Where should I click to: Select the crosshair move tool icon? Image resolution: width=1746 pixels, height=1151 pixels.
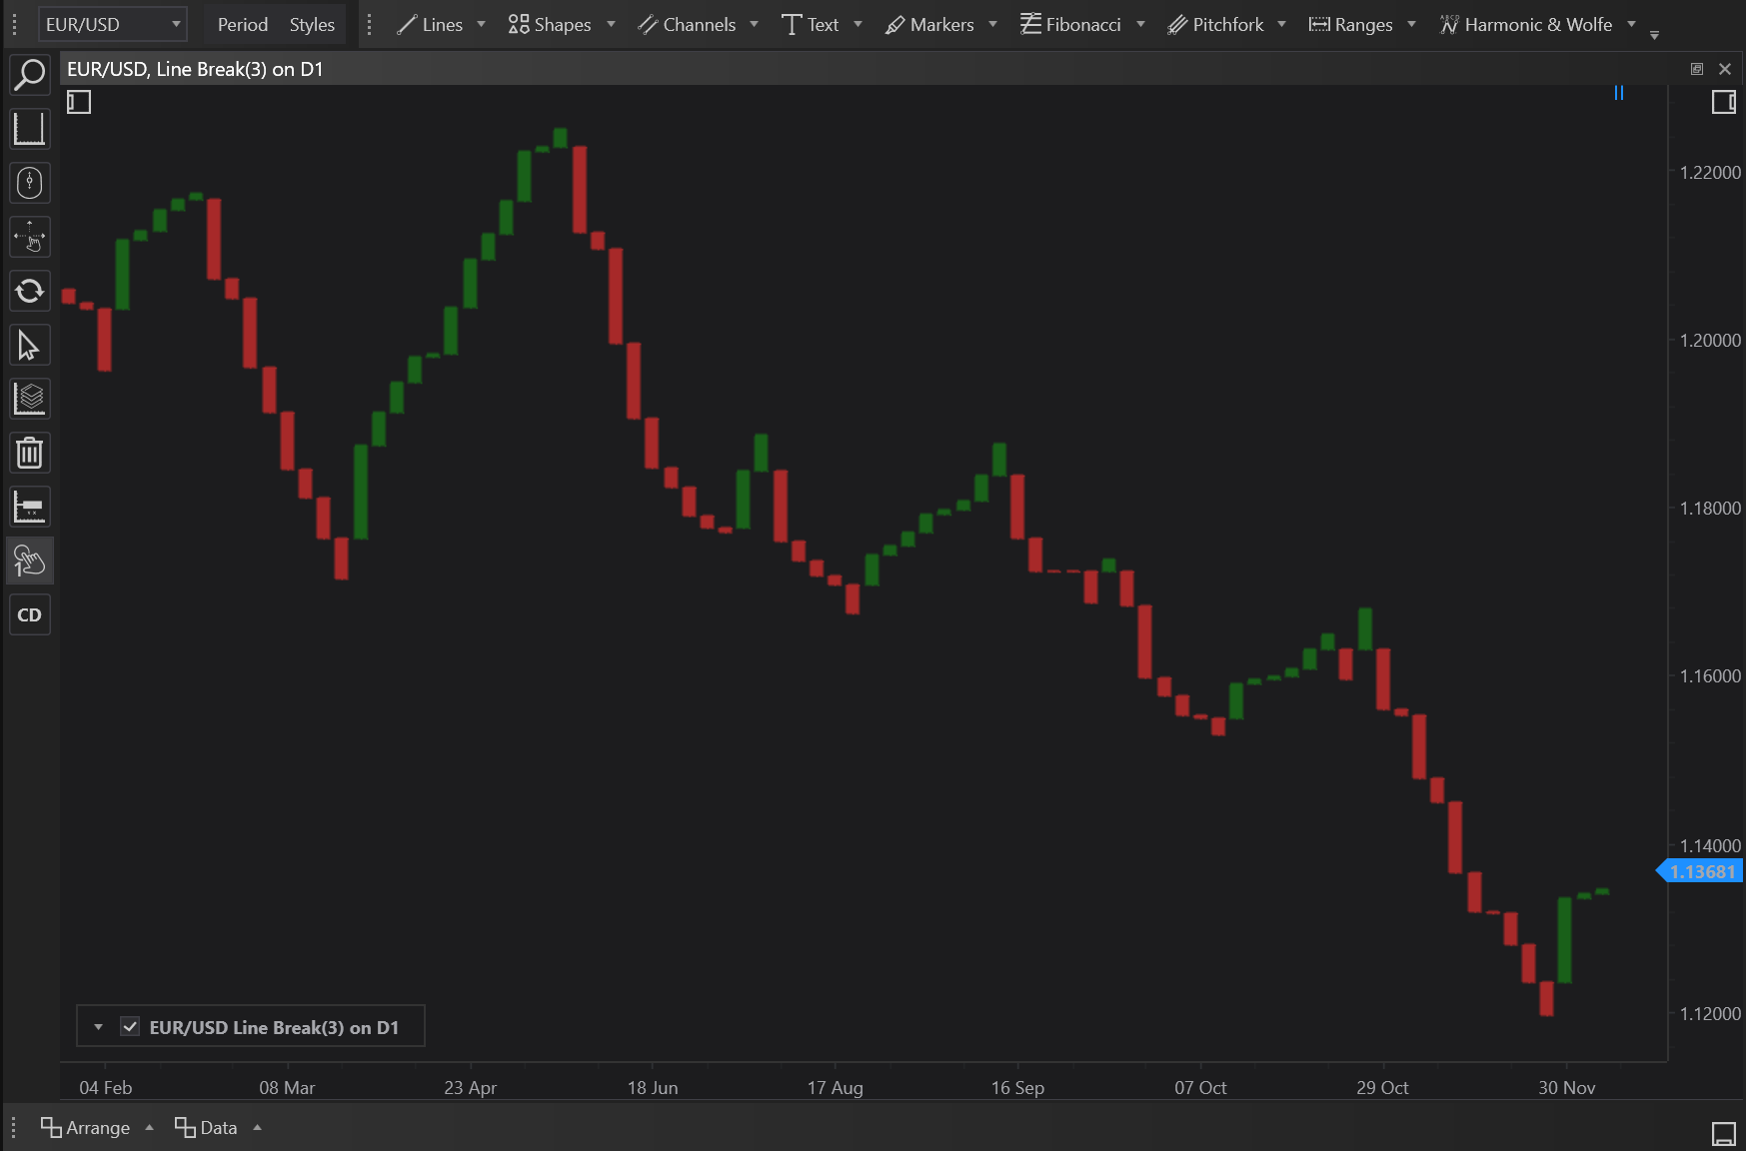click(30, 238)
